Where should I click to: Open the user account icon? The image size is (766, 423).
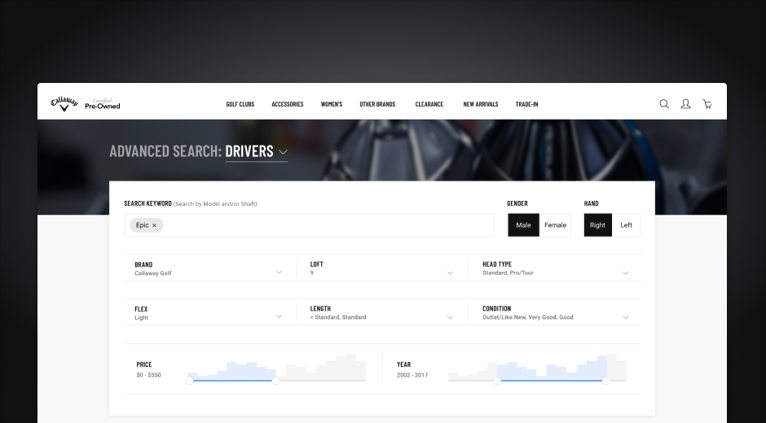click(685, 104)
